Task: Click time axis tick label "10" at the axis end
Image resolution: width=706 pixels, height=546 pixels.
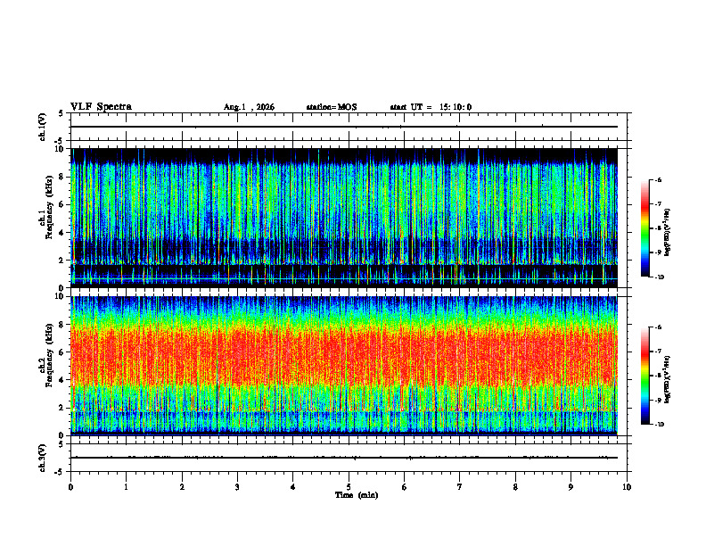Action: 627,487
